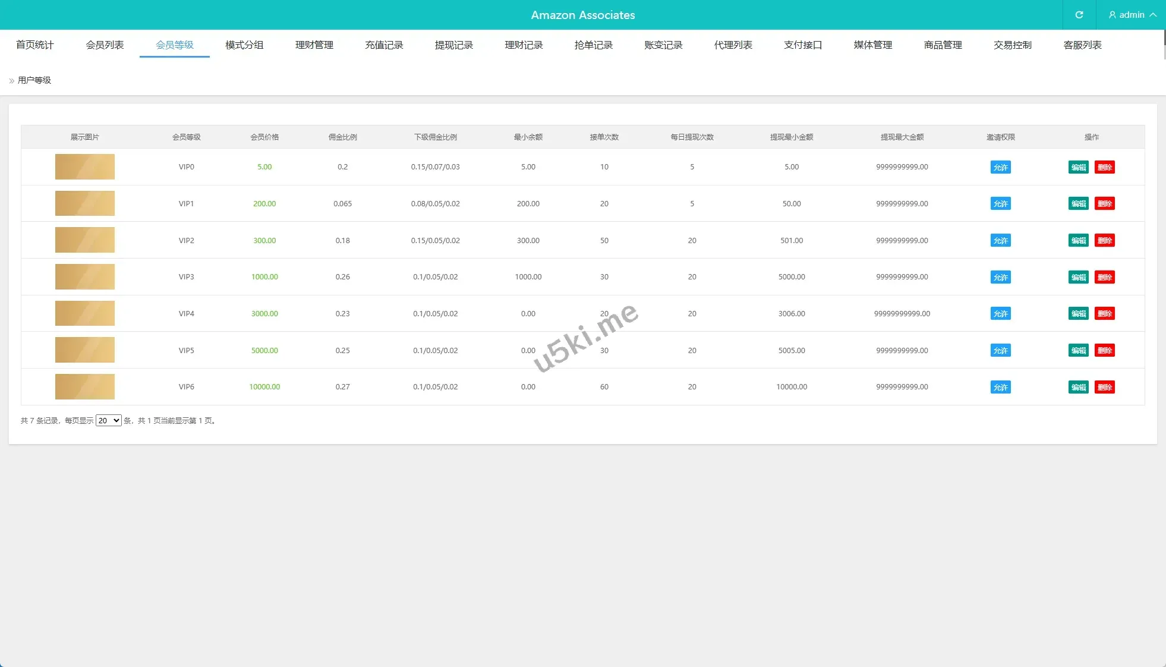
Task: Click the 用户等级 breadcrumb
Action: (x=34, y=80)
